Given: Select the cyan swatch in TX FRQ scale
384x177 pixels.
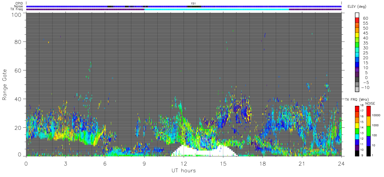Looking at the screenshot, I should (x=357, y=136).
